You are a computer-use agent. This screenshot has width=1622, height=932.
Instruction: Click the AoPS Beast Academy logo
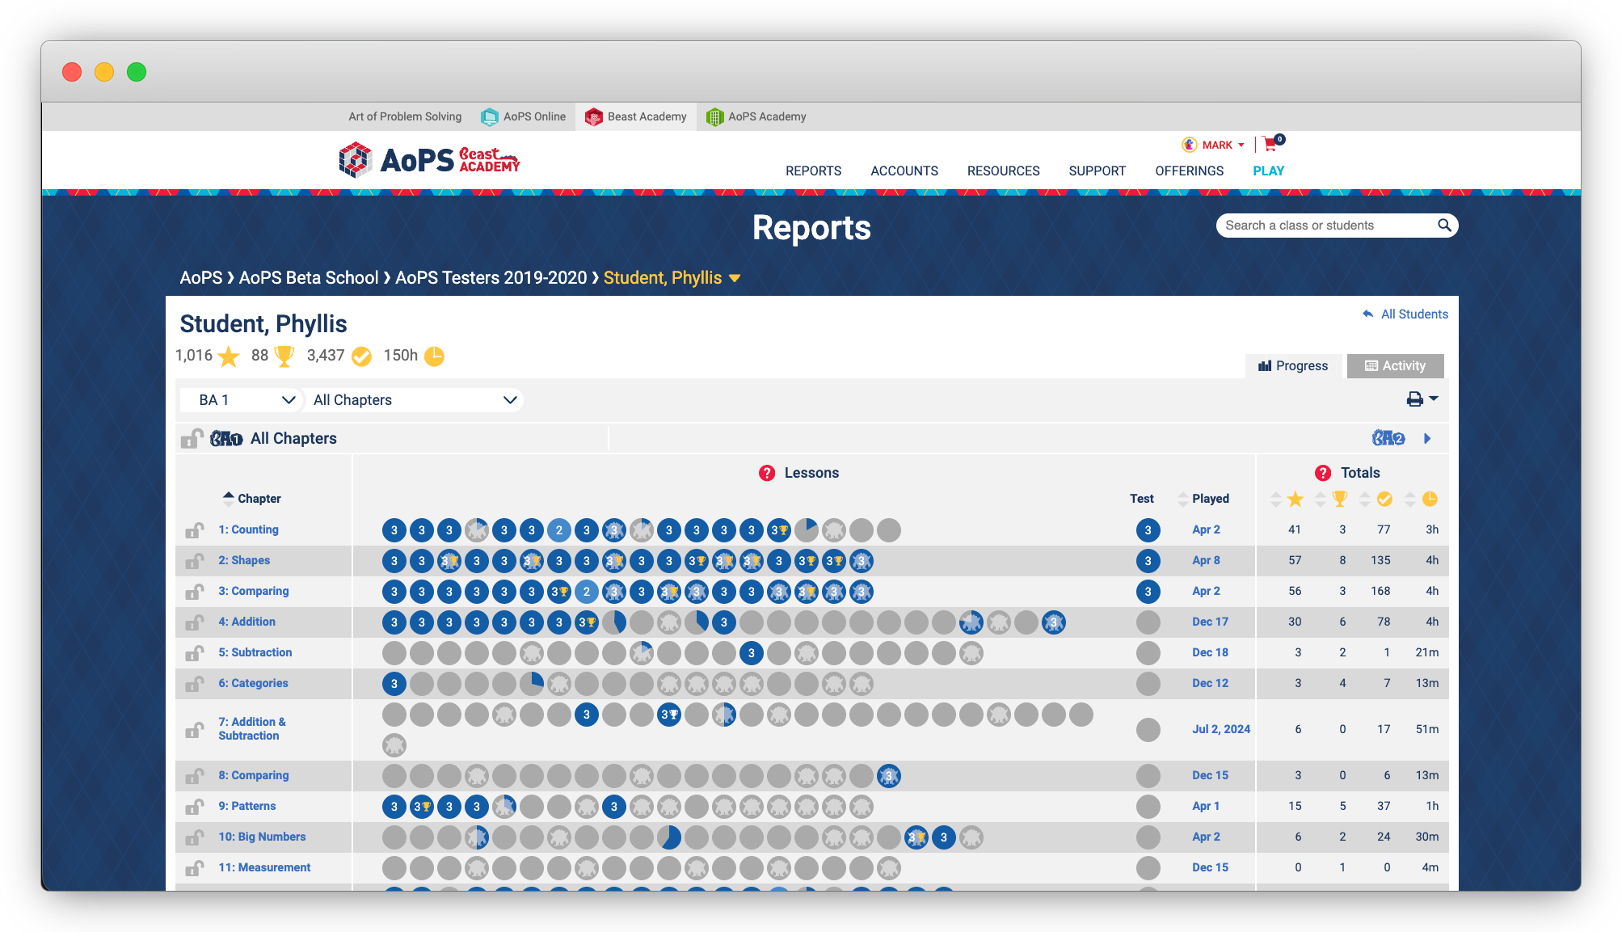(429, 159)
